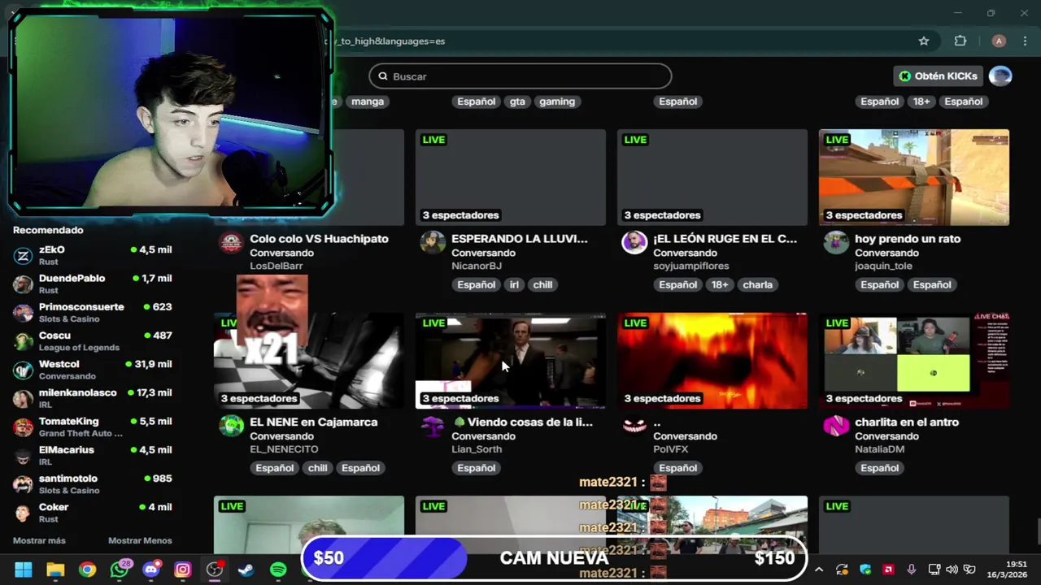Switch to OBS Studio in the taskbar
1041x585 pixels.
(215, 570)
